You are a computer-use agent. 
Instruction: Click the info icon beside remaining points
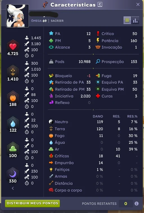click(136, 203)
